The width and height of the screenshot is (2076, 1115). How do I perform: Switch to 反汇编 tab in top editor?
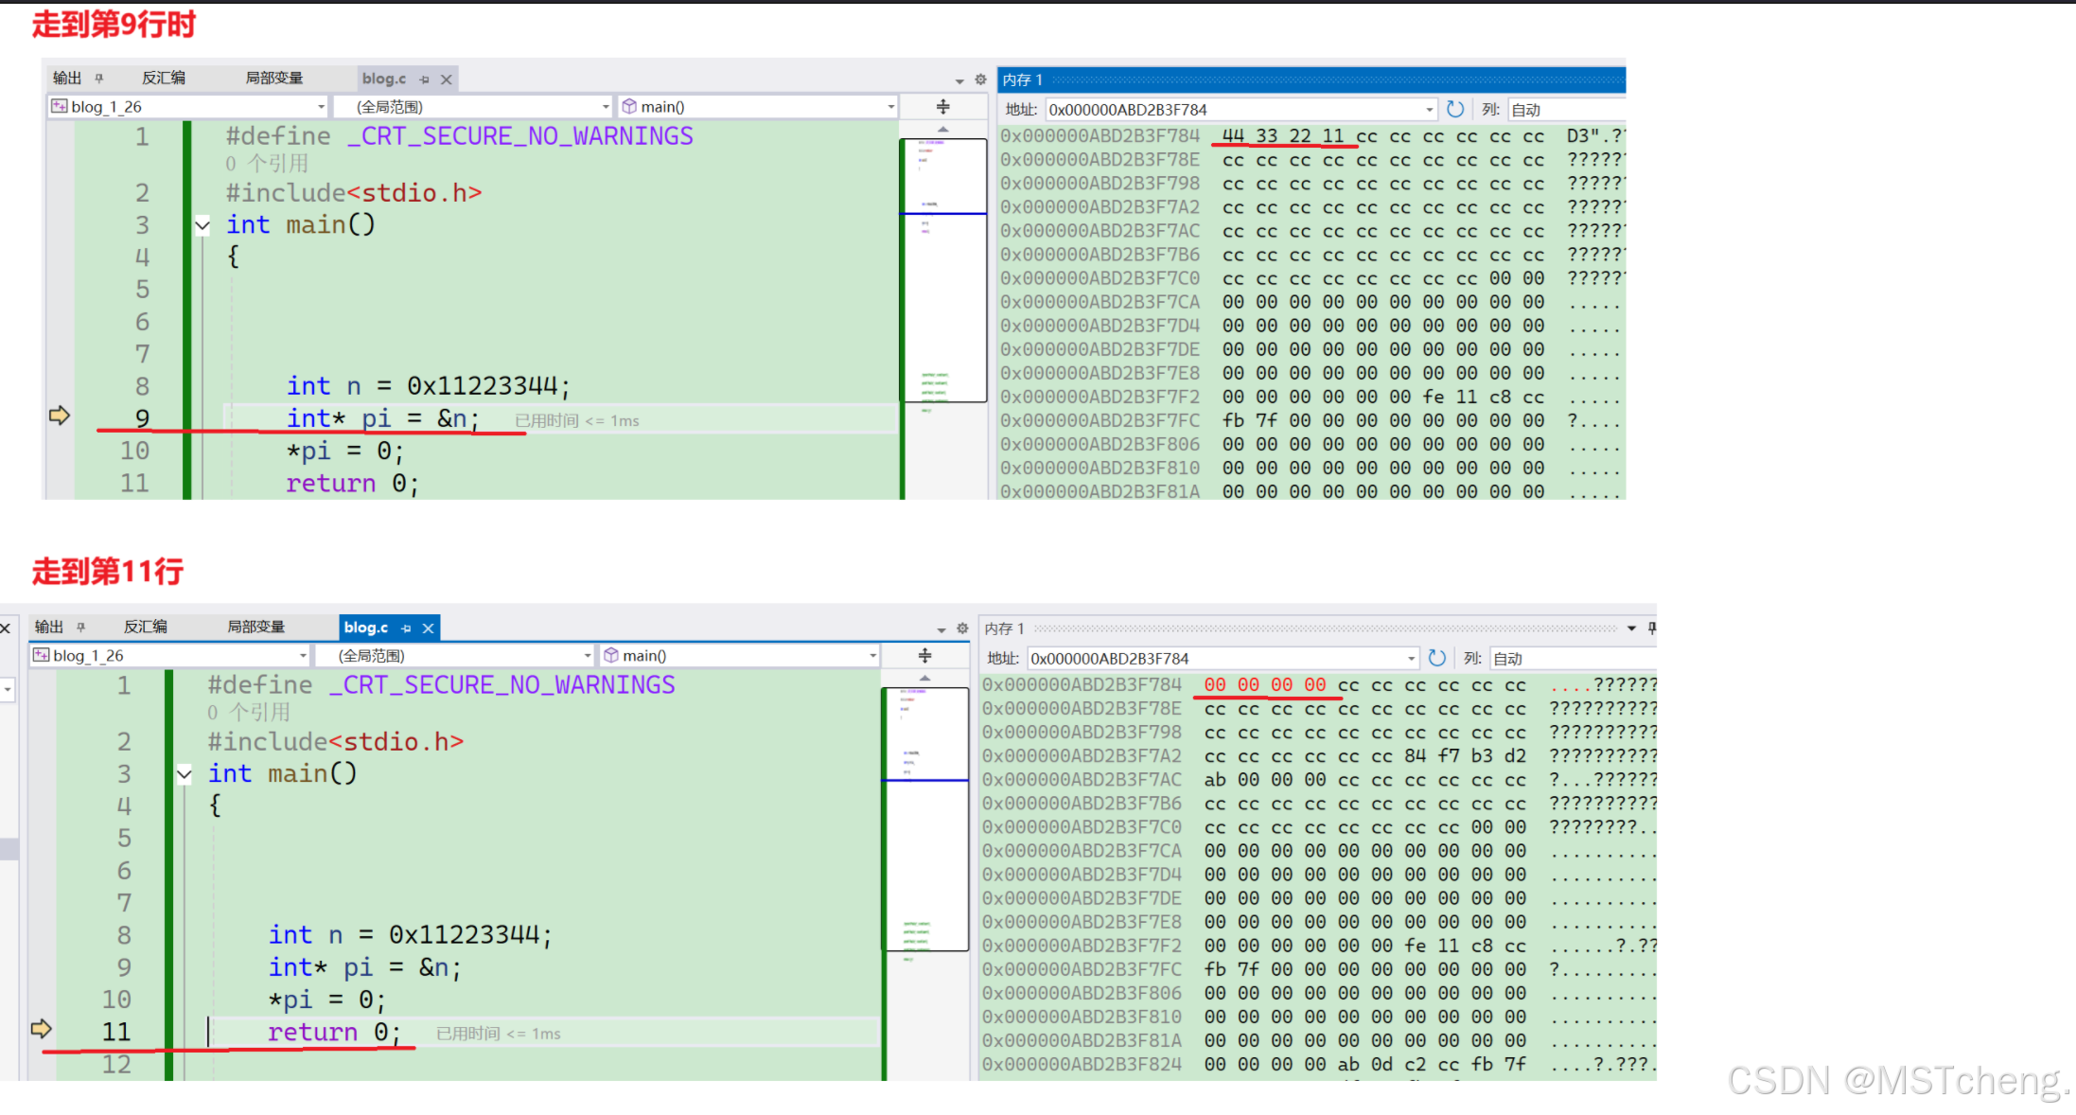164,79
